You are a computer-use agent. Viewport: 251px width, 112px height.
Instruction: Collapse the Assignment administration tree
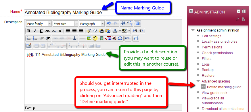[x=193, y=30]
